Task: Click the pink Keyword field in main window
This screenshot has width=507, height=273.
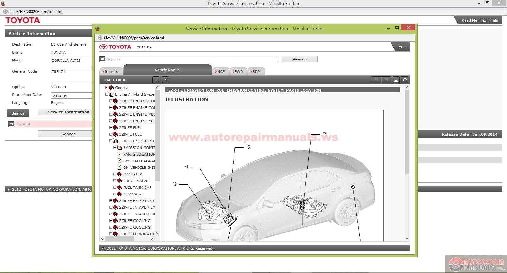Action: click(50, 124)
